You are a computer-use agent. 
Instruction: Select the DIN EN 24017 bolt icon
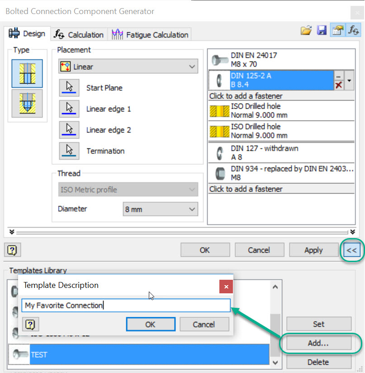click(x=219, y=60)
